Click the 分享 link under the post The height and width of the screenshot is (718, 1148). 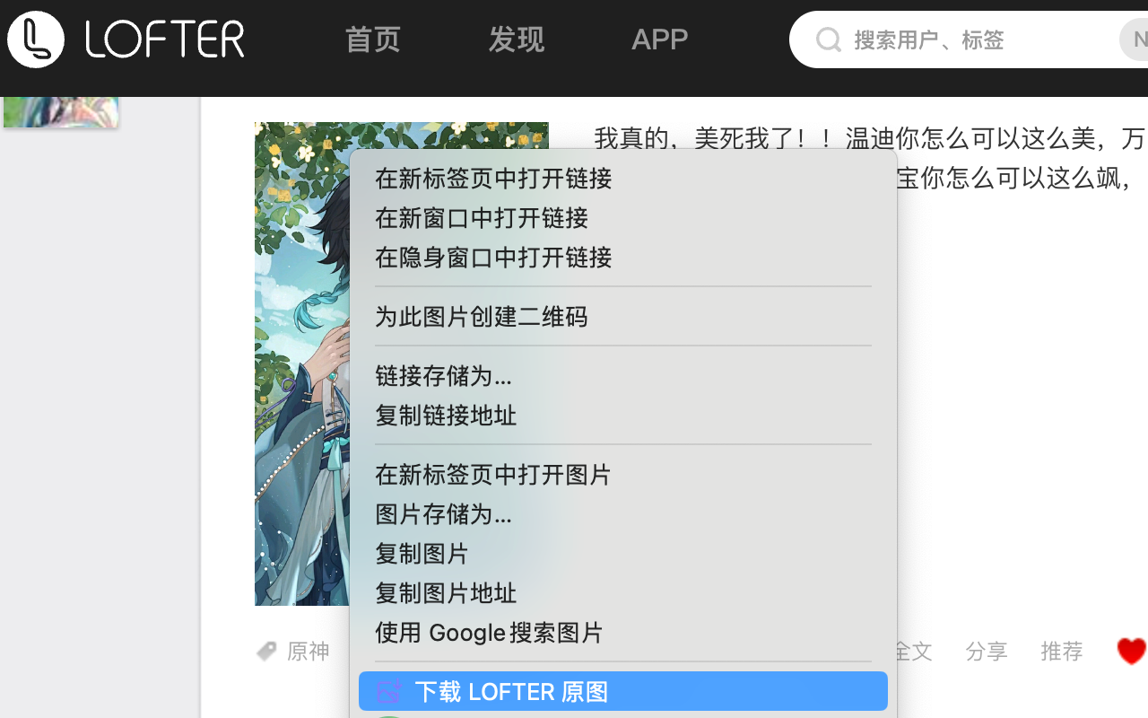click(x=986, y=652)
